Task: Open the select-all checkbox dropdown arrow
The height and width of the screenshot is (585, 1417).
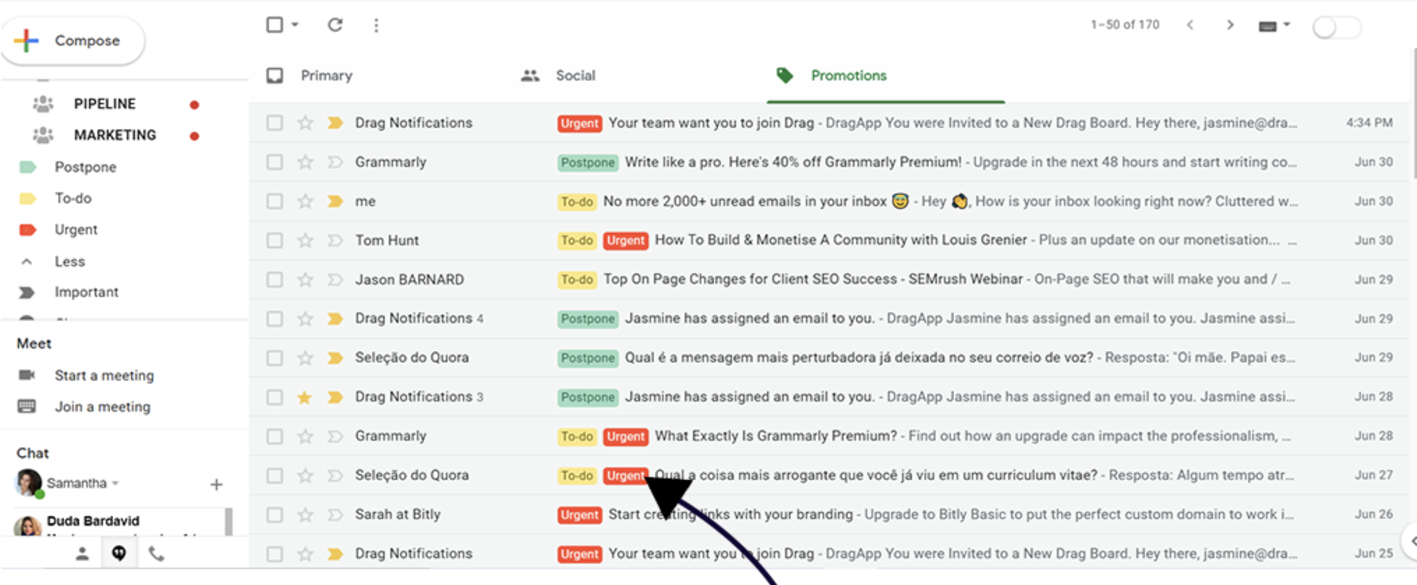Action: [x=295, y=25]
